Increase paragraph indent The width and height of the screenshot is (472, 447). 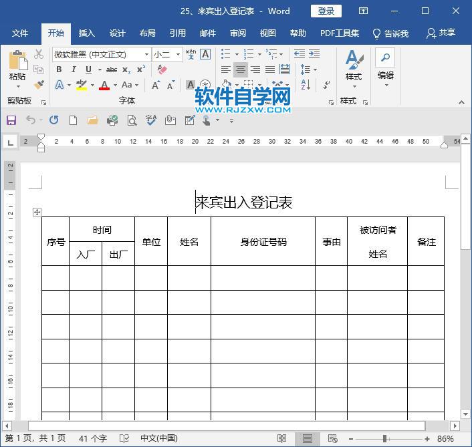(314, 54)
